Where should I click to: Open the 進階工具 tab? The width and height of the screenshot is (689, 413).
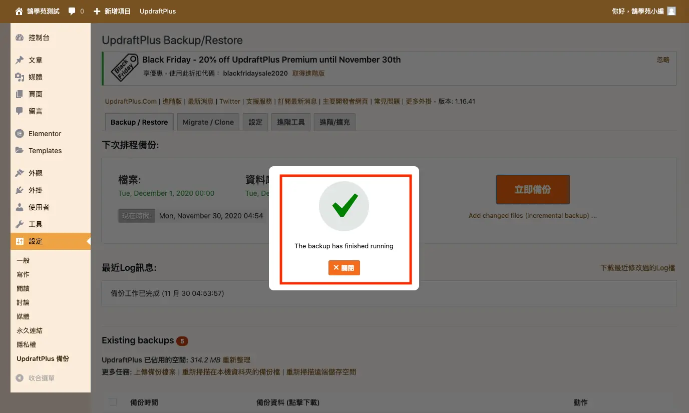click(x=291, y=122)
